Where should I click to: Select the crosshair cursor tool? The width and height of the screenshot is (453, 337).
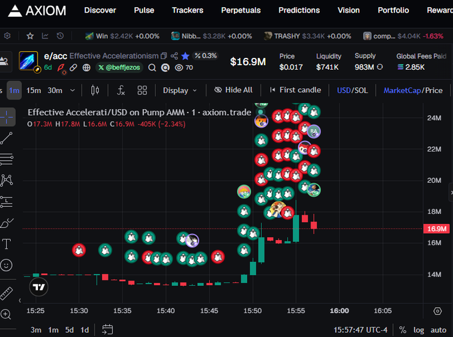point(7,117)
